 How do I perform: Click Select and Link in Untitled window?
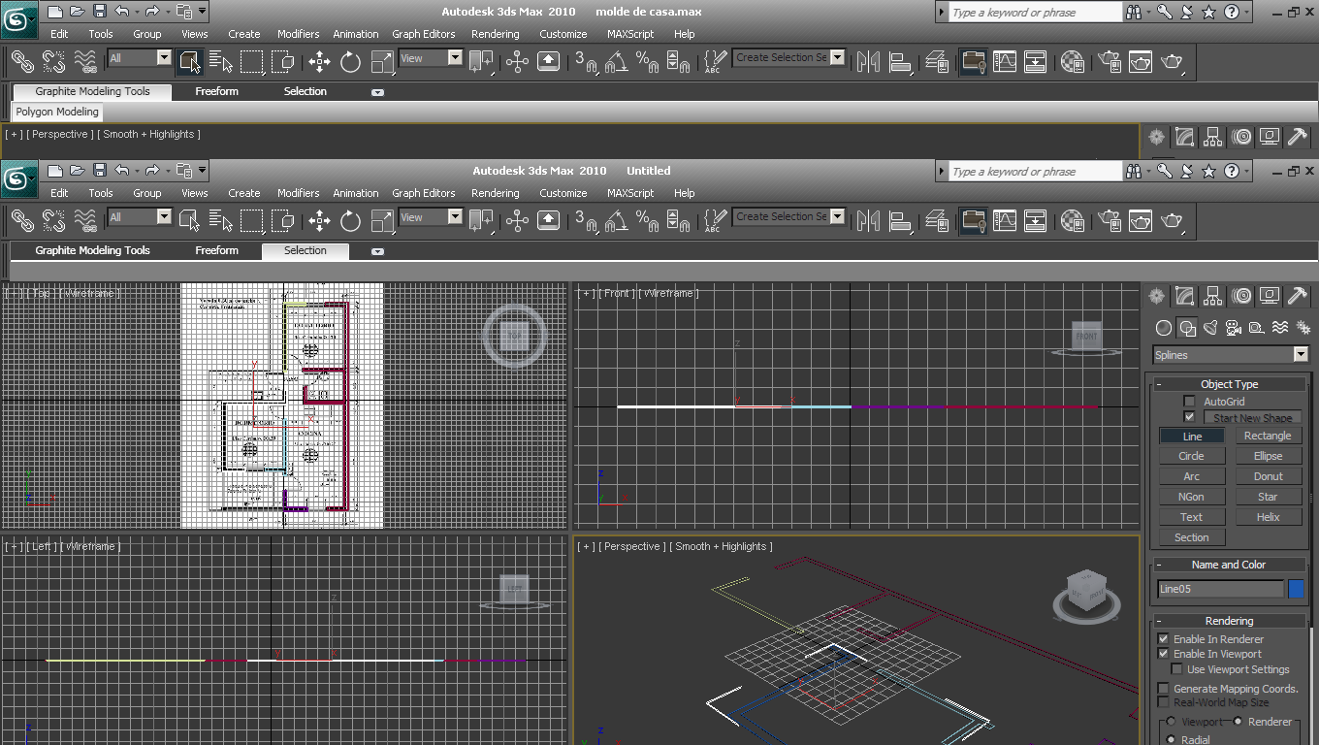(22, 221)
